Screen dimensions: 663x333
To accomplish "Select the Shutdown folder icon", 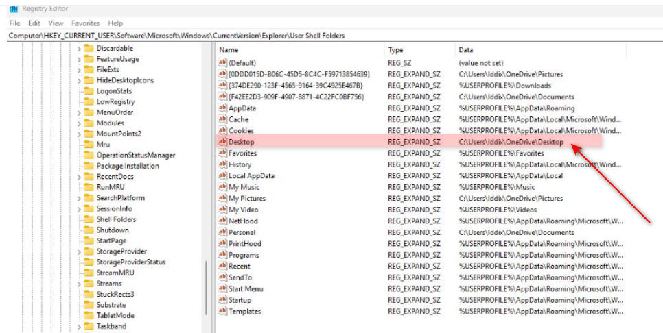I will point(89,230).
